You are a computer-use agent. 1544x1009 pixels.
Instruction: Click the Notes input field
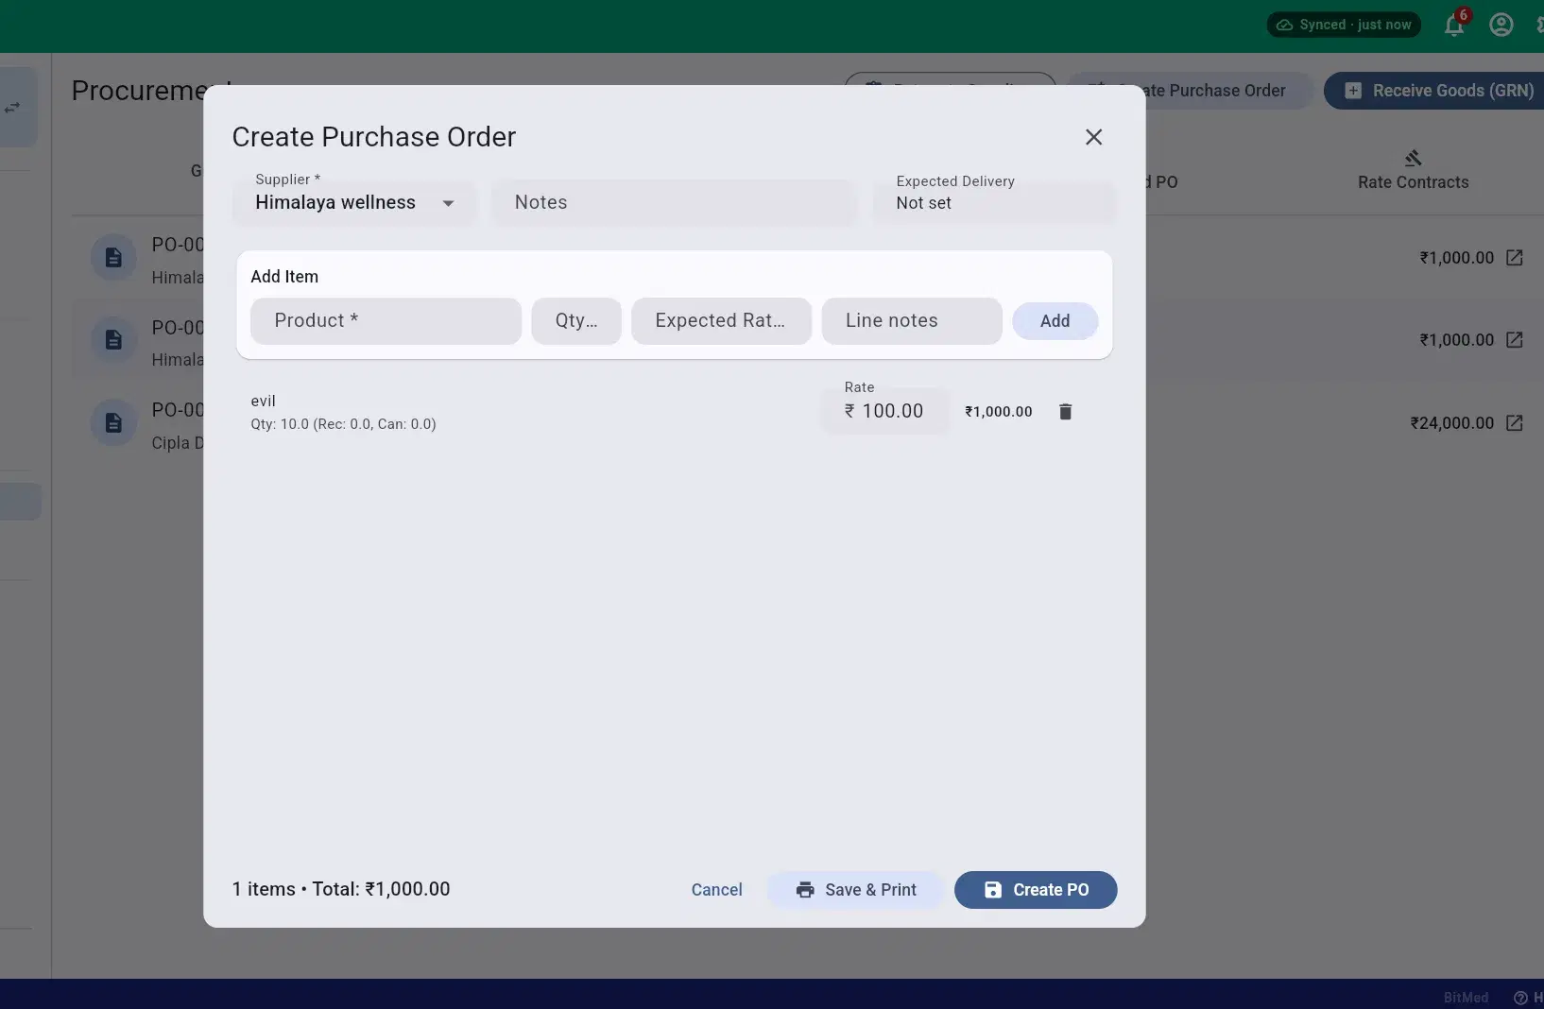(673, 202)
